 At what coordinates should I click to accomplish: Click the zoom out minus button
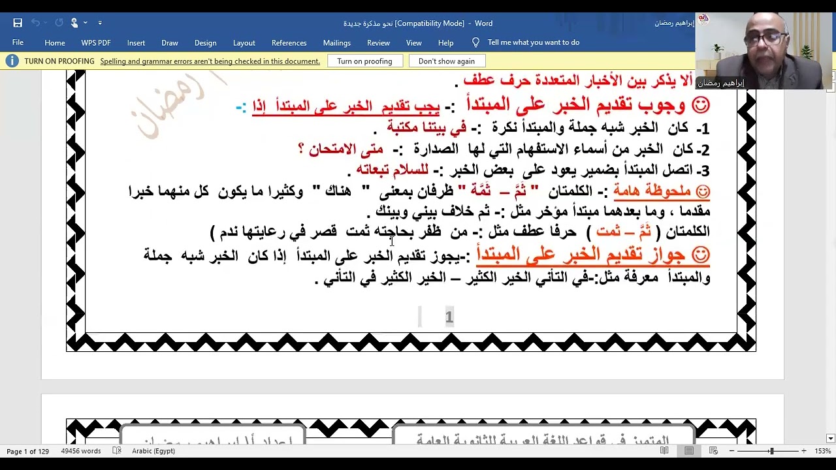tap(731, 451)
